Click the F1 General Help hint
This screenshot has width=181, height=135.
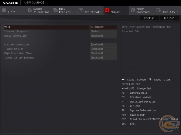coord(134,93)
